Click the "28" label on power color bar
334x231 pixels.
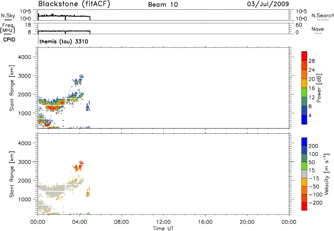(311, 61)
